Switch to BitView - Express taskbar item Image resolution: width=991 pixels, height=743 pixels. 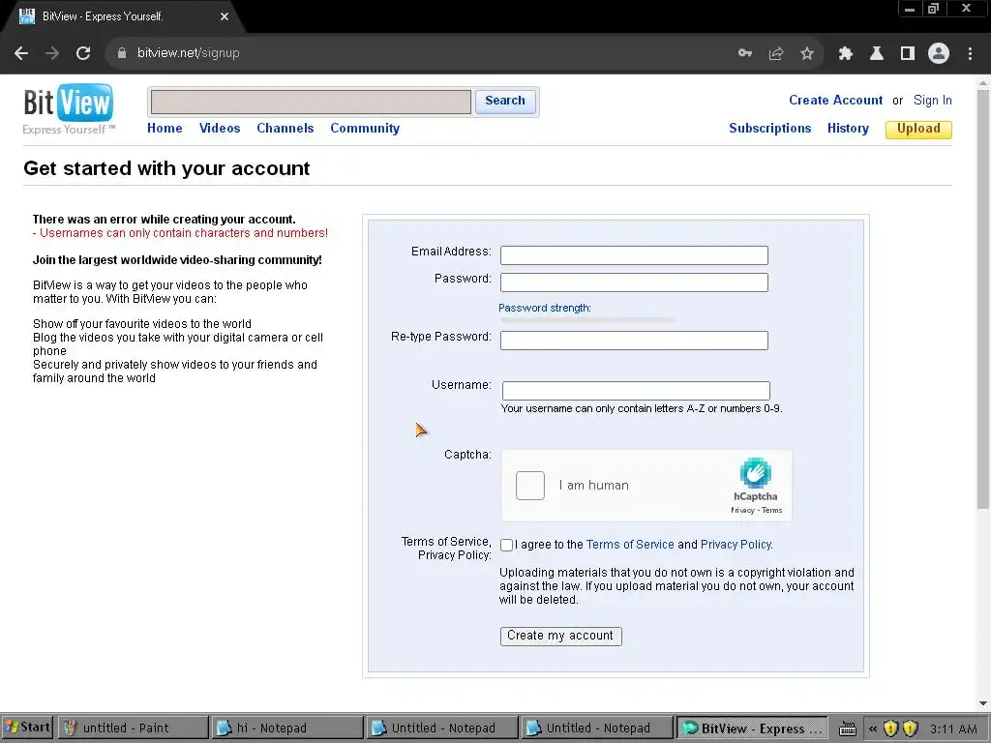(752, 728)
